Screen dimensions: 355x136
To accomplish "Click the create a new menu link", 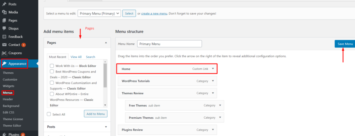I will point(154,14).
